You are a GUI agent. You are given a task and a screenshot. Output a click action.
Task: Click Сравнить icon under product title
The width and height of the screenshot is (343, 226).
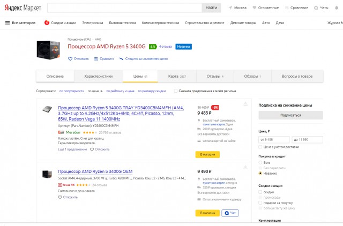96,59
